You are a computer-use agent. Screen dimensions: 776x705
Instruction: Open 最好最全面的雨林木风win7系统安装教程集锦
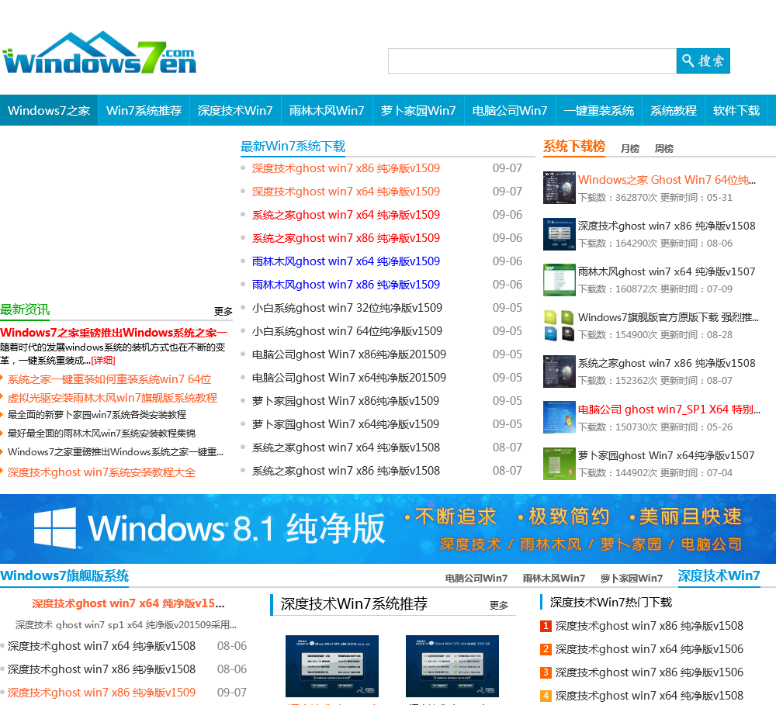(x=102, y=434)
